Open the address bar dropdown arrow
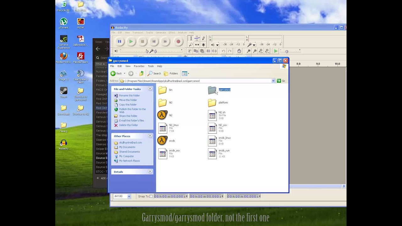Screen dimensions: 402x226 point(273,81)
